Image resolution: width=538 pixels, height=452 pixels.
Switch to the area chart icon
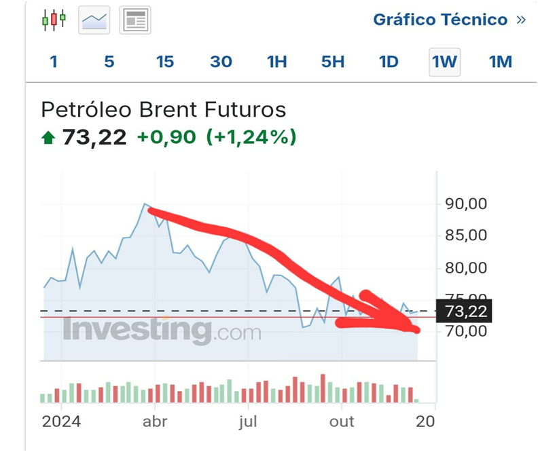(x=94, y=20)
